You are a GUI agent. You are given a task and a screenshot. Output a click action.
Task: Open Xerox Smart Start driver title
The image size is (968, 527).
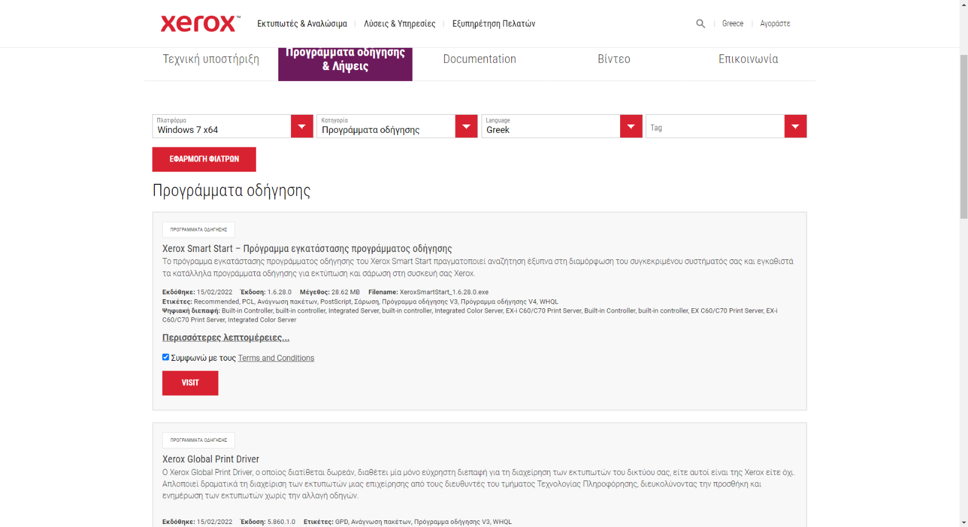[307, 248]
